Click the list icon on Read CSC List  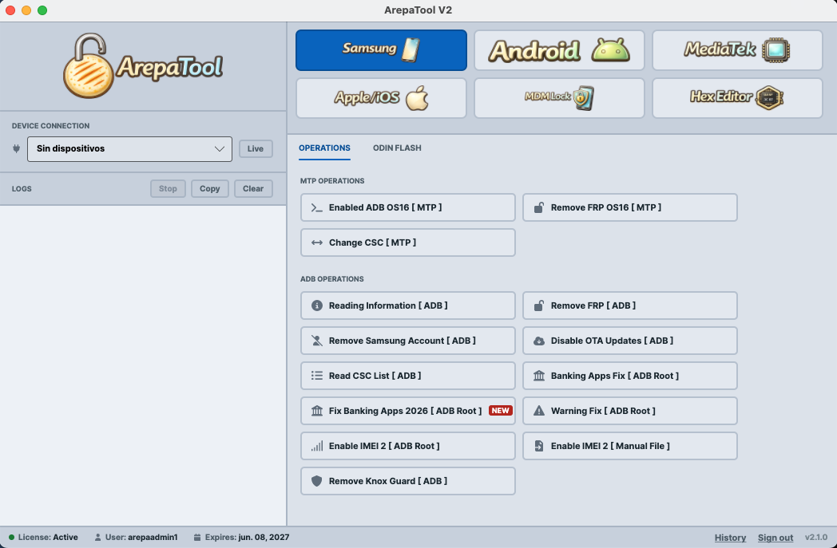click(316, 376)
